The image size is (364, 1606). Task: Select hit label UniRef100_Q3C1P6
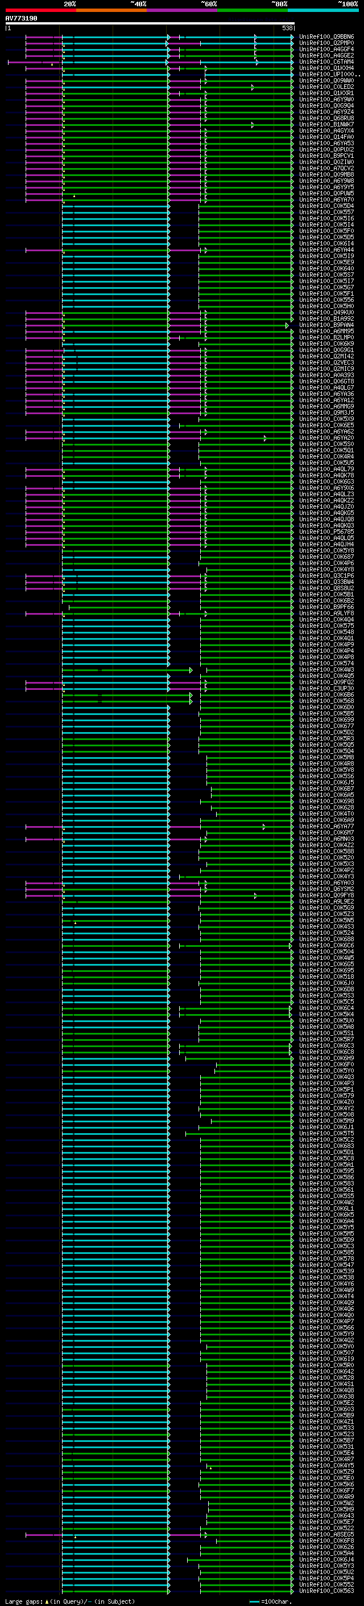(326, 575)
